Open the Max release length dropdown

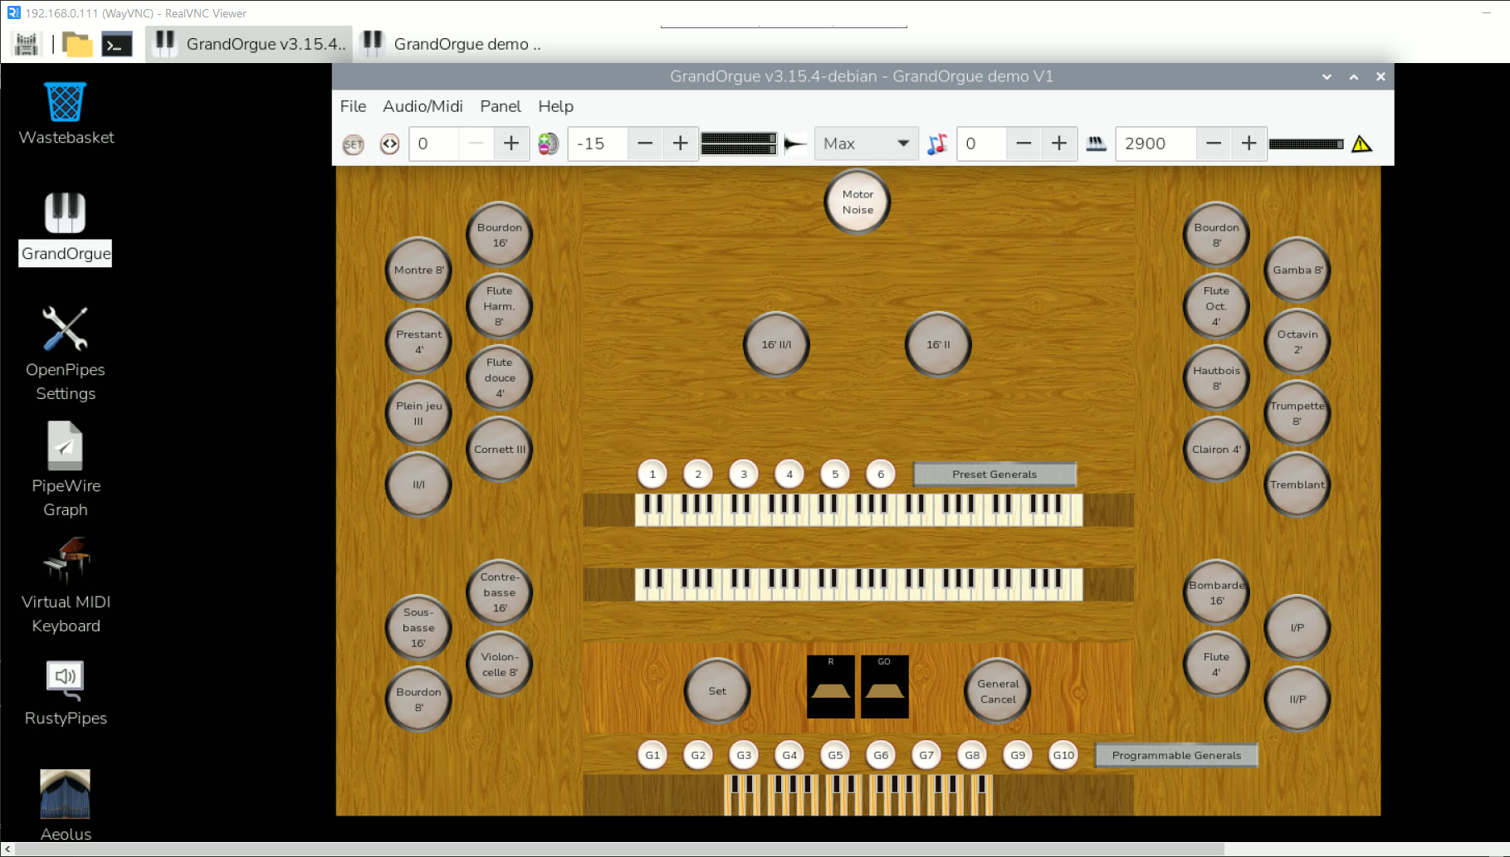pos(866,144)
